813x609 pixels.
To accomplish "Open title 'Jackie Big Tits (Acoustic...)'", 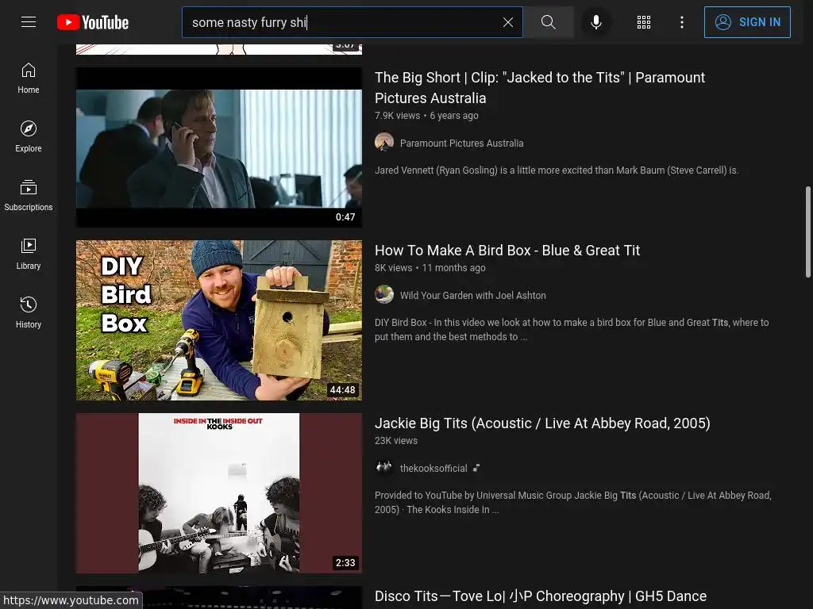I will point(542,423).
